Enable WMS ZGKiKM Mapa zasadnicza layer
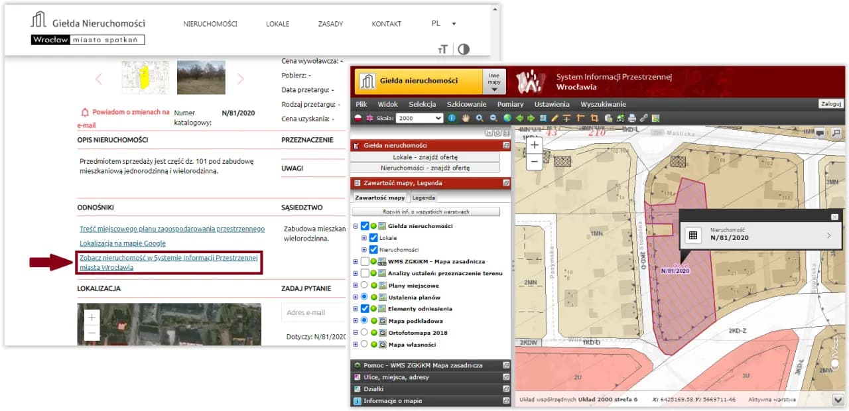The width and height of the screenshot is (849, 411). click(x=364, y=262)
